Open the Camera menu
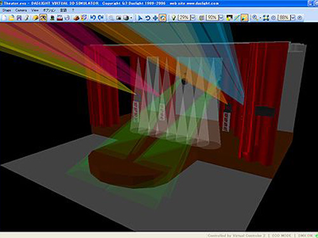 pyautogui.click(x=21, y=10)
